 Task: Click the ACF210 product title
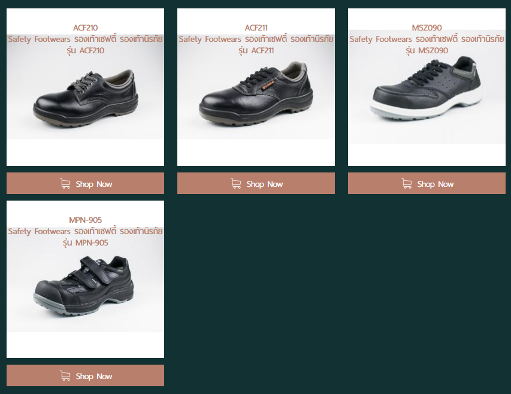[86, 28]
